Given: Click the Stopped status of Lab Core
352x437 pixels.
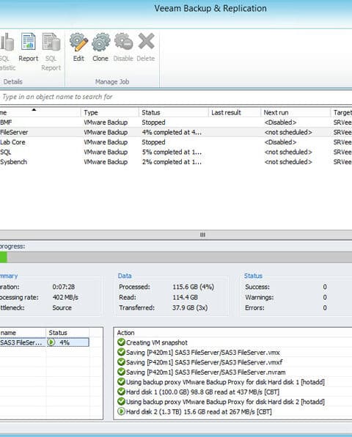Looking at the screenshot, I should coord(153,142).
